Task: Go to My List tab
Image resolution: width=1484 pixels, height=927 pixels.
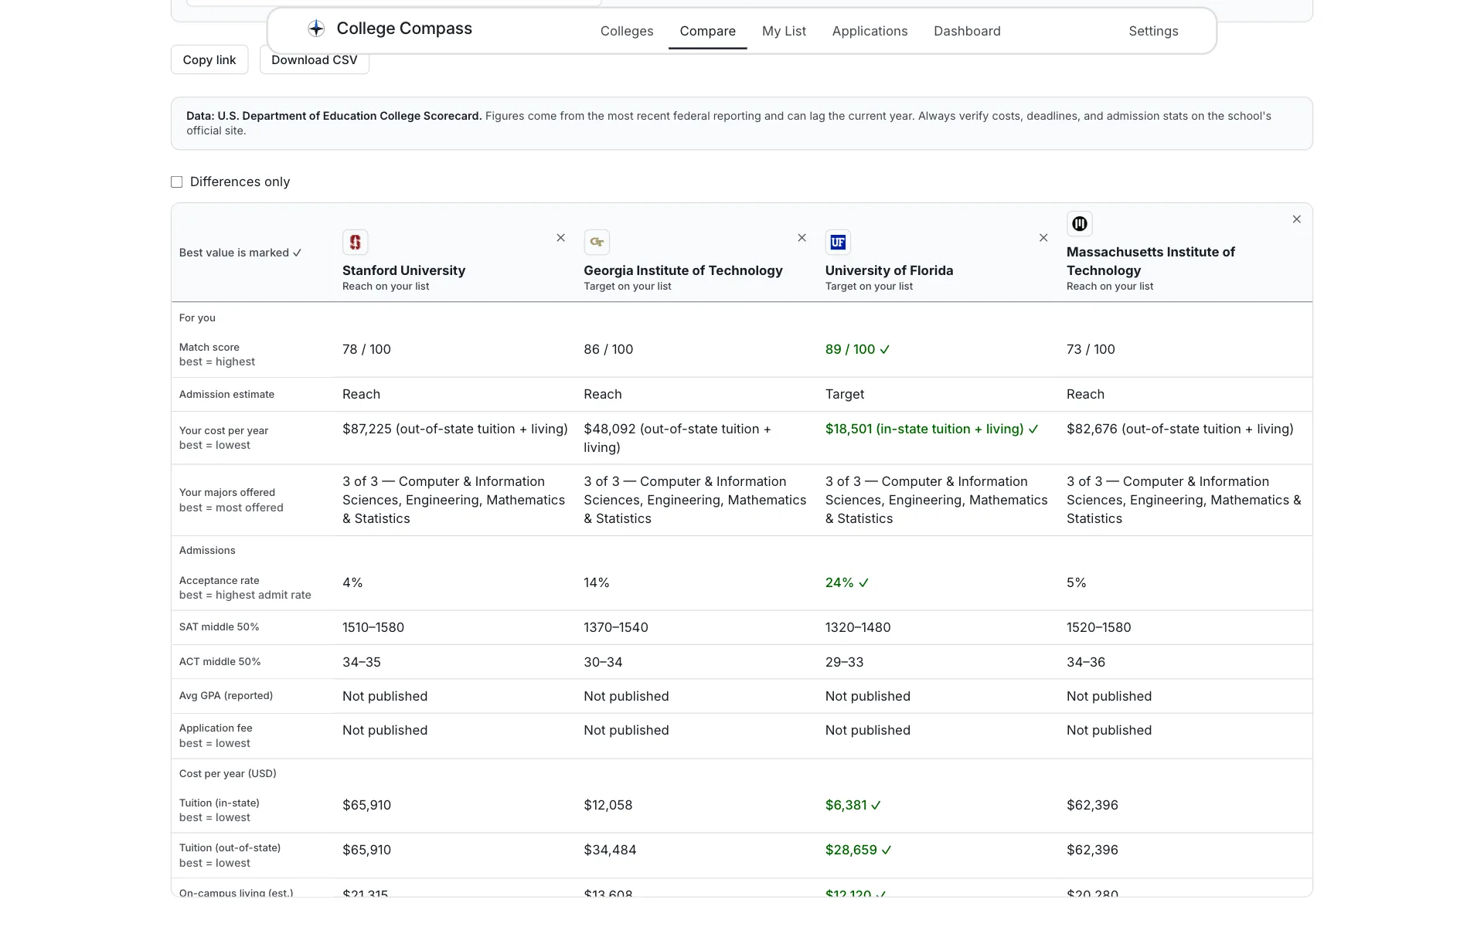Action: (784, 31)
